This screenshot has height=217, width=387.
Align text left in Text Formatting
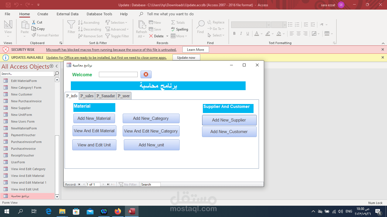click(x=292, y=34)
